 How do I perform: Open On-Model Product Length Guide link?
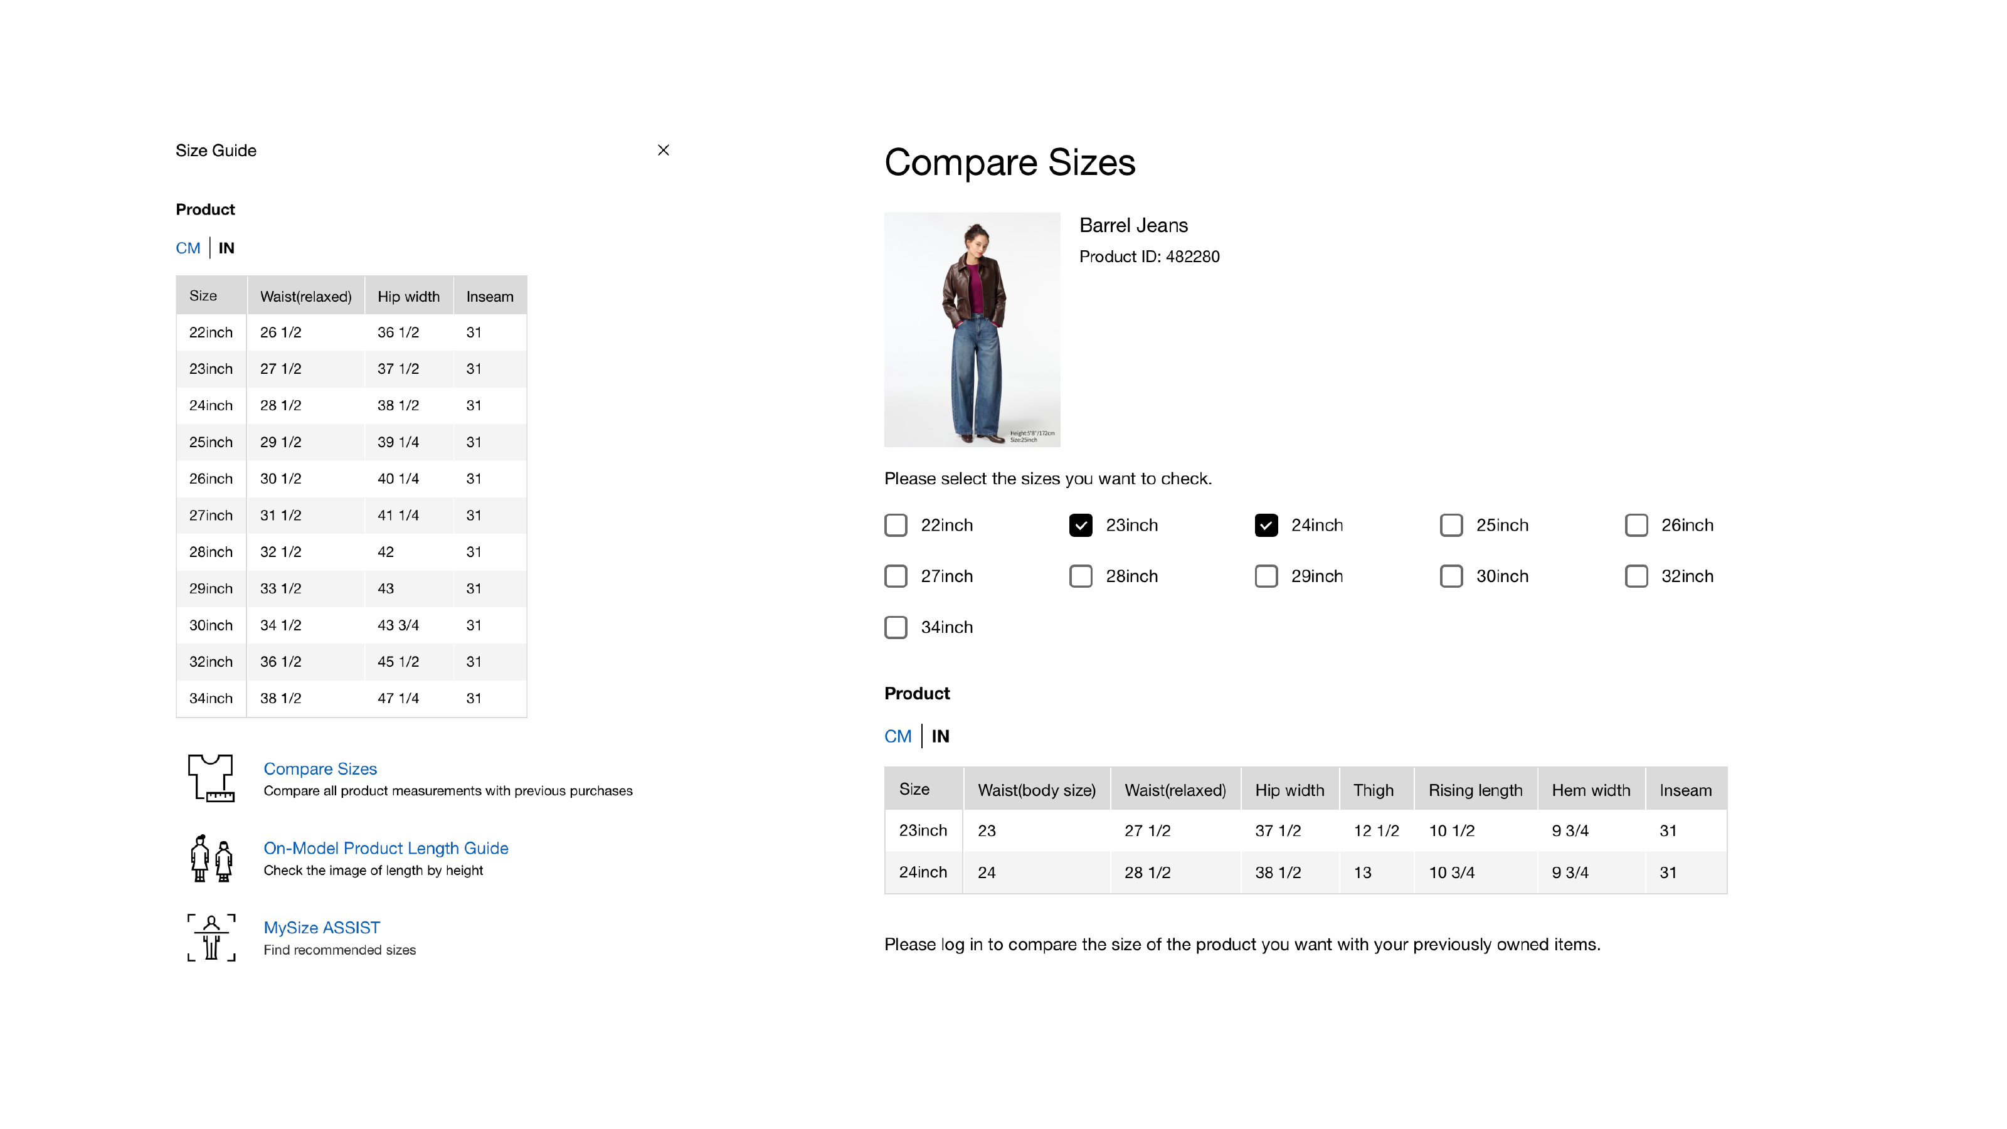(386, 848)
